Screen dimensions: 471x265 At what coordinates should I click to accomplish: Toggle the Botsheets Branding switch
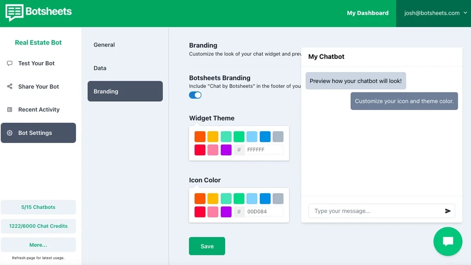(x=195, y=95)
